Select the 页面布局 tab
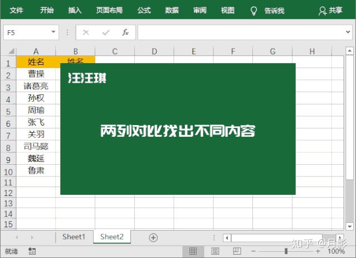 (x=109, y=10)
